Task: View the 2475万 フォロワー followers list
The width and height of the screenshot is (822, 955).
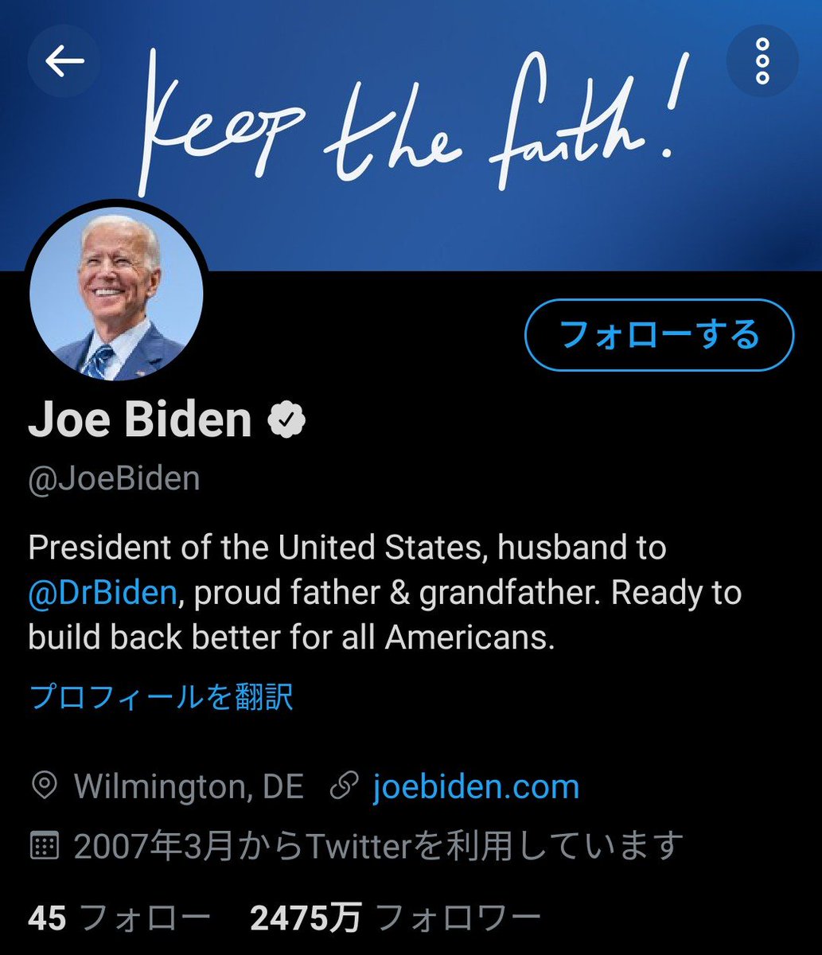Action: pos(395,918)
